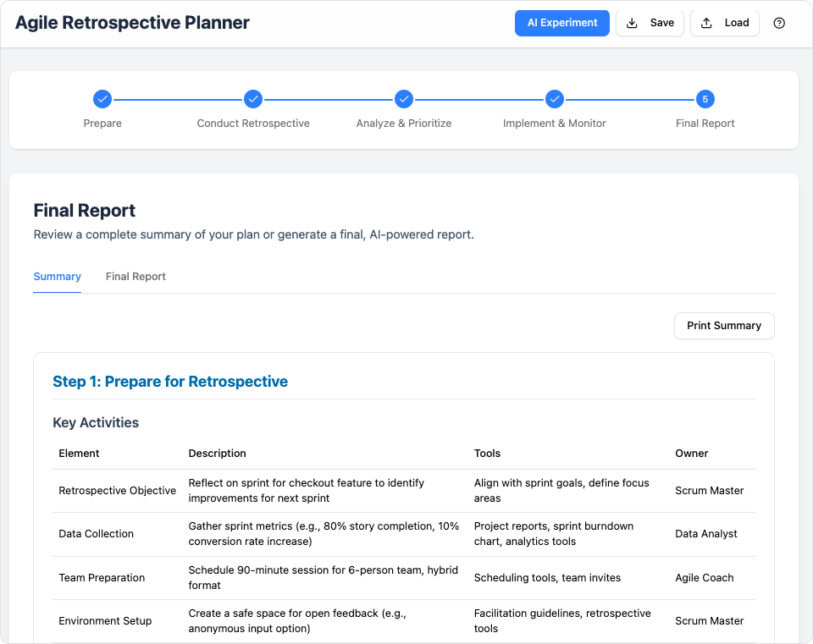This screenshot has height=644, width=813.
Task: Click the Tools column header
Action: coord(488,454)
